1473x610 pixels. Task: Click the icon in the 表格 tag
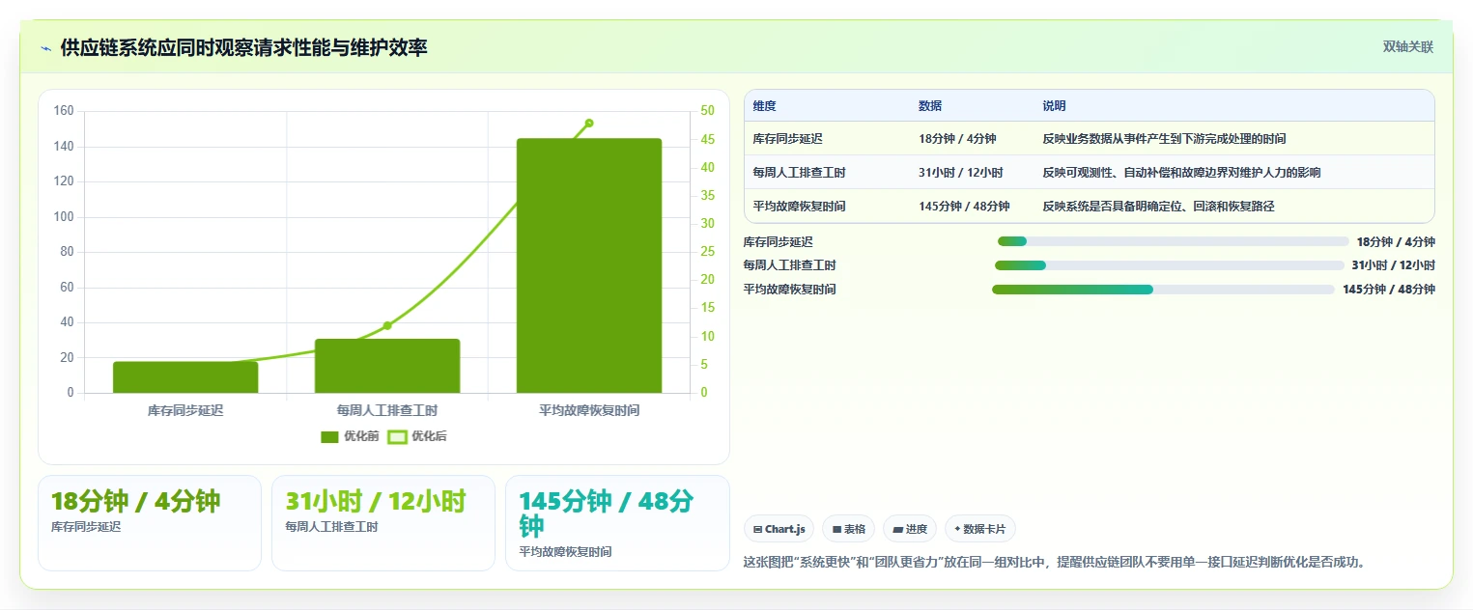click(x=836, y=530)
